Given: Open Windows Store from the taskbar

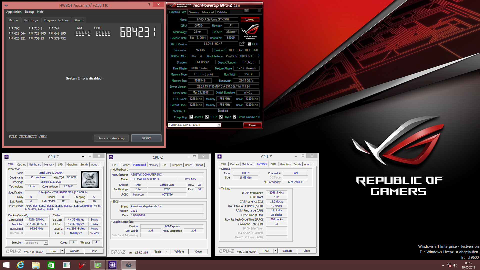Looking at the screenshot, I should tap(51, 265).
